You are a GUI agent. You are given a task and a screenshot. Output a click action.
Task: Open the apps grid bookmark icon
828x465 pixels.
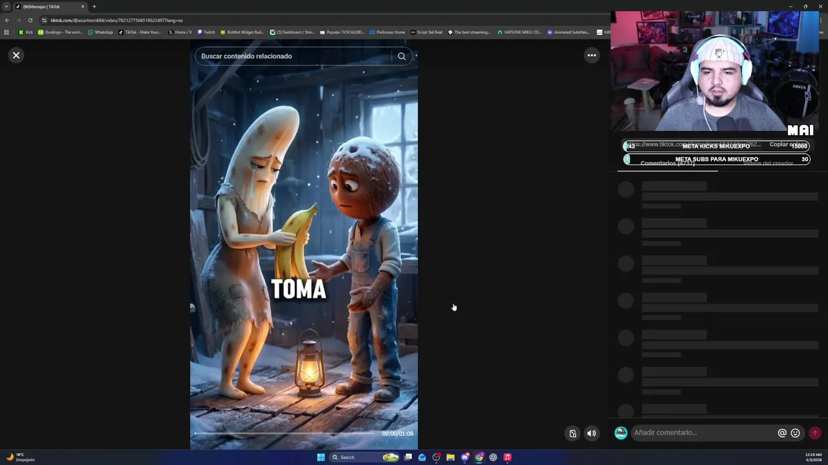point(6,32)
